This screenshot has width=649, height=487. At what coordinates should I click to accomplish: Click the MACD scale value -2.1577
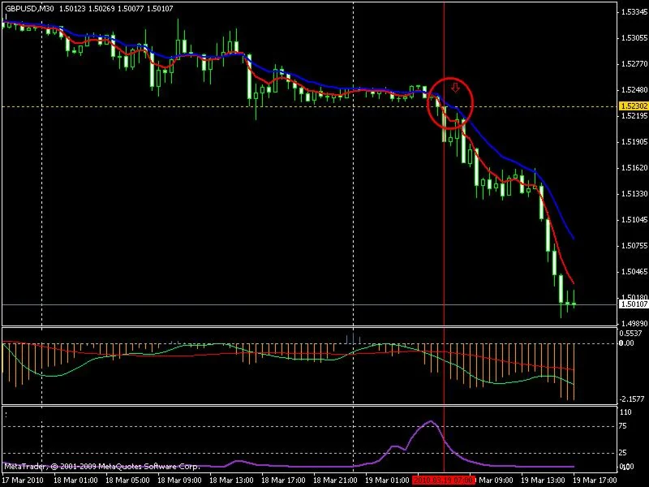(632, 399)
